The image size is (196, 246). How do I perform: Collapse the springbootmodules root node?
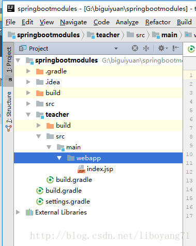click(x=18, y=60)
